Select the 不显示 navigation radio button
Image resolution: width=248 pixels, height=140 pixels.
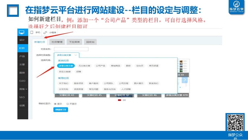click(x=68, y=104)
